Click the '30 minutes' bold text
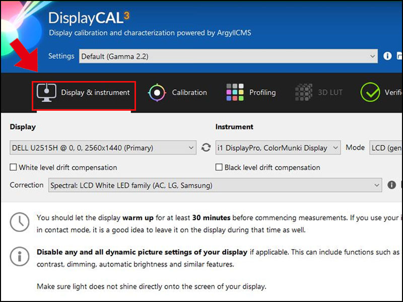 tap(211, 218)
